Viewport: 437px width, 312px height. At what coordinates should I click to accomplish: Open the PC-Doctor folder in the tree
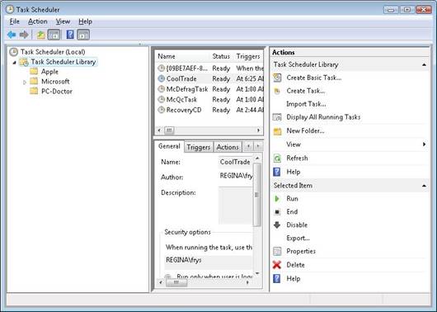[x=57, y=92]
